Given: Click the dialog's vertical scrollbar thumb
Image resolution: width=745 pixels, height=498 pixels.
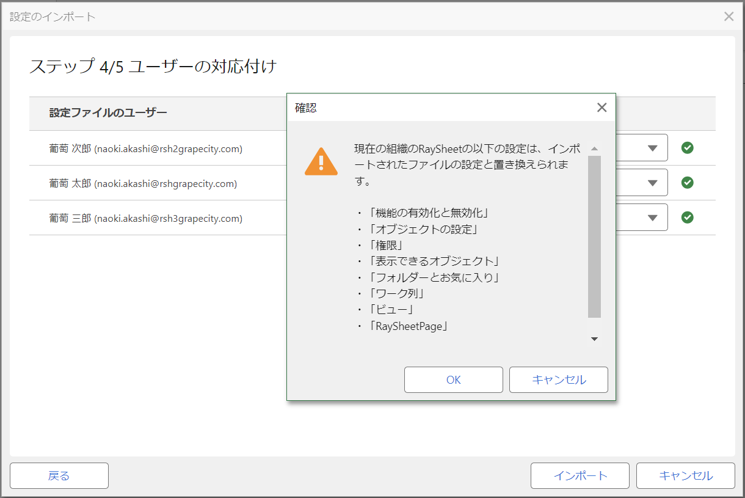Looking at the screenshot, I should (x=594, y=236).
